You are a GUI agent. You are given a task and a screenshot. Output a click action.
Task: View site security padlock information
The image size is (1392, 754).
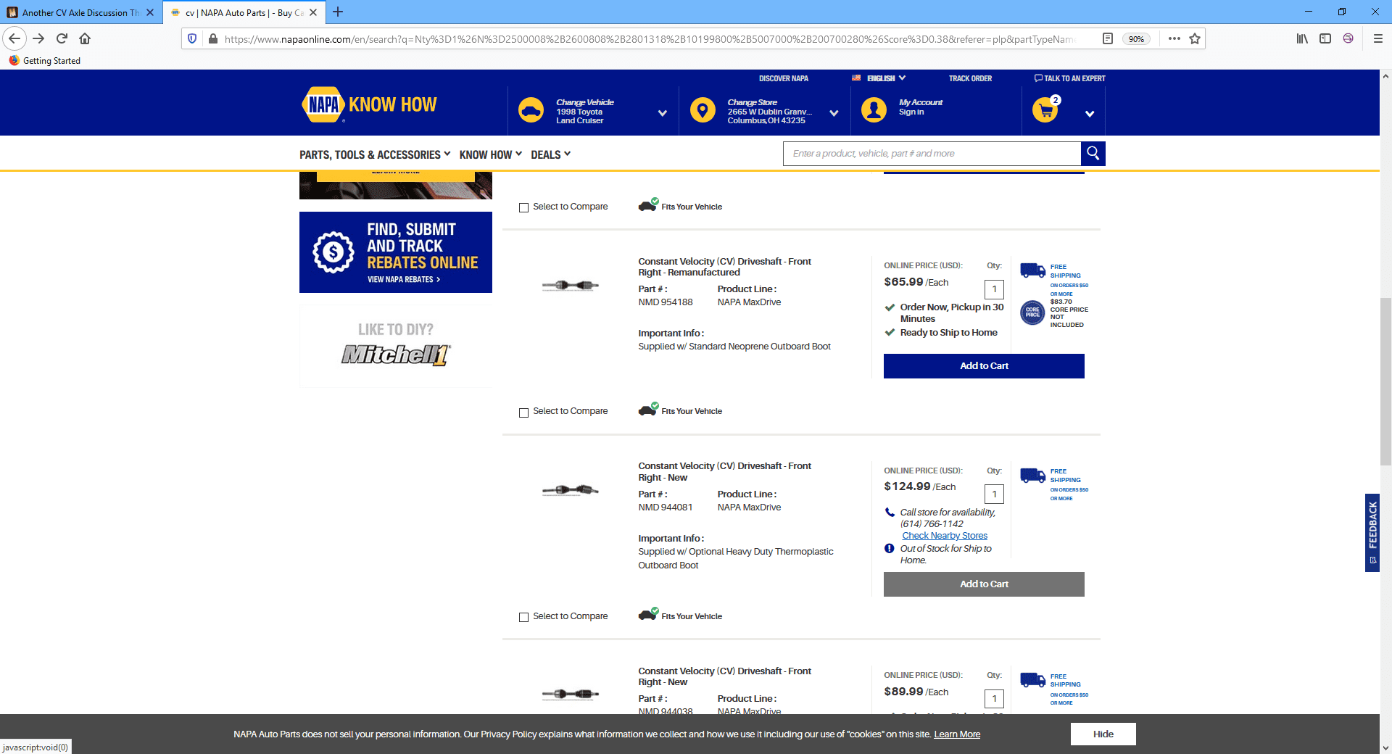pyautogui.click(x=212, y=38)
